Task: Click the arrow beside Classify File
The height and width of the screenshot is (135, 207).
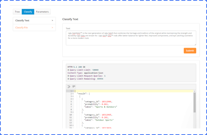Action: pos(52,28)
